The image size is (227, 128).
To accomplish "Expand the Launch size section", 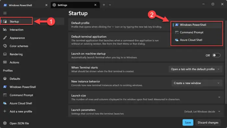I will [146, 97].
